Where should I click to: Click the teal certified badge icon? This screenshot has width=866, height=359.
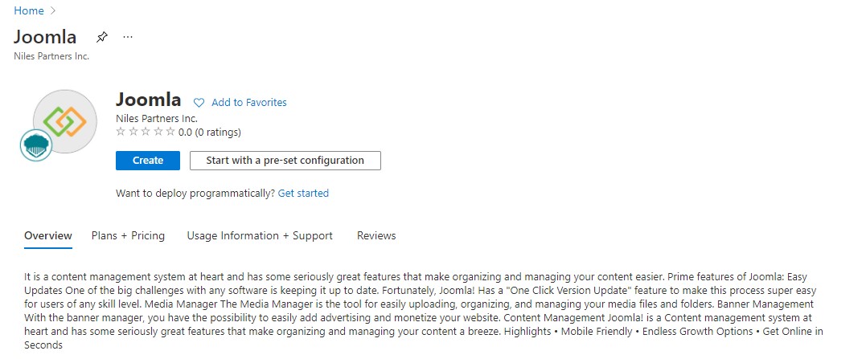coord(36,145)
